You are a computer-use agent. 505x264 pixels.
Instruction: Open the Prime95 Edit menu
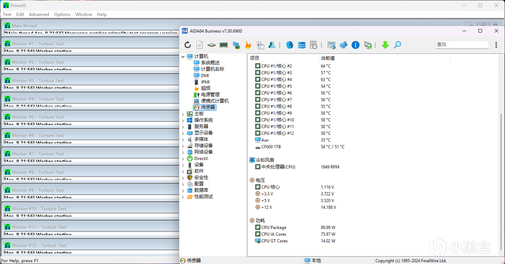20,14
